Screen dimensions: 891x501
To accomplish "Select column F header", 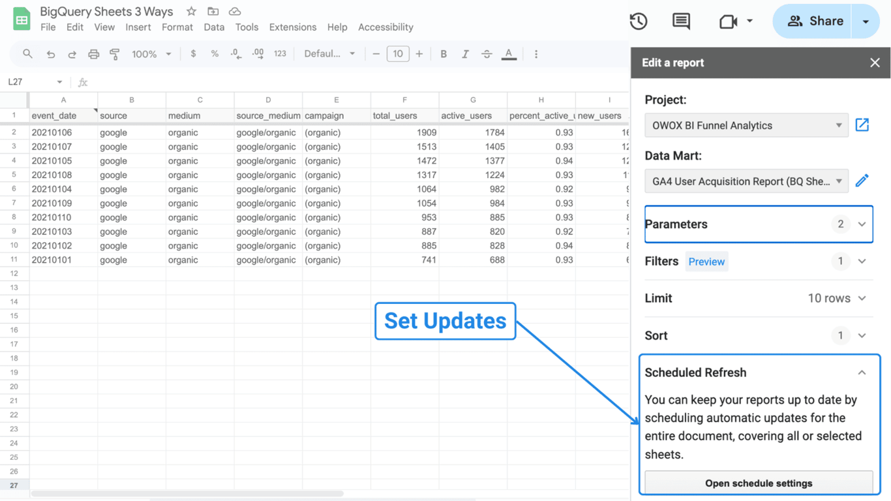I will tap(404, 100).
